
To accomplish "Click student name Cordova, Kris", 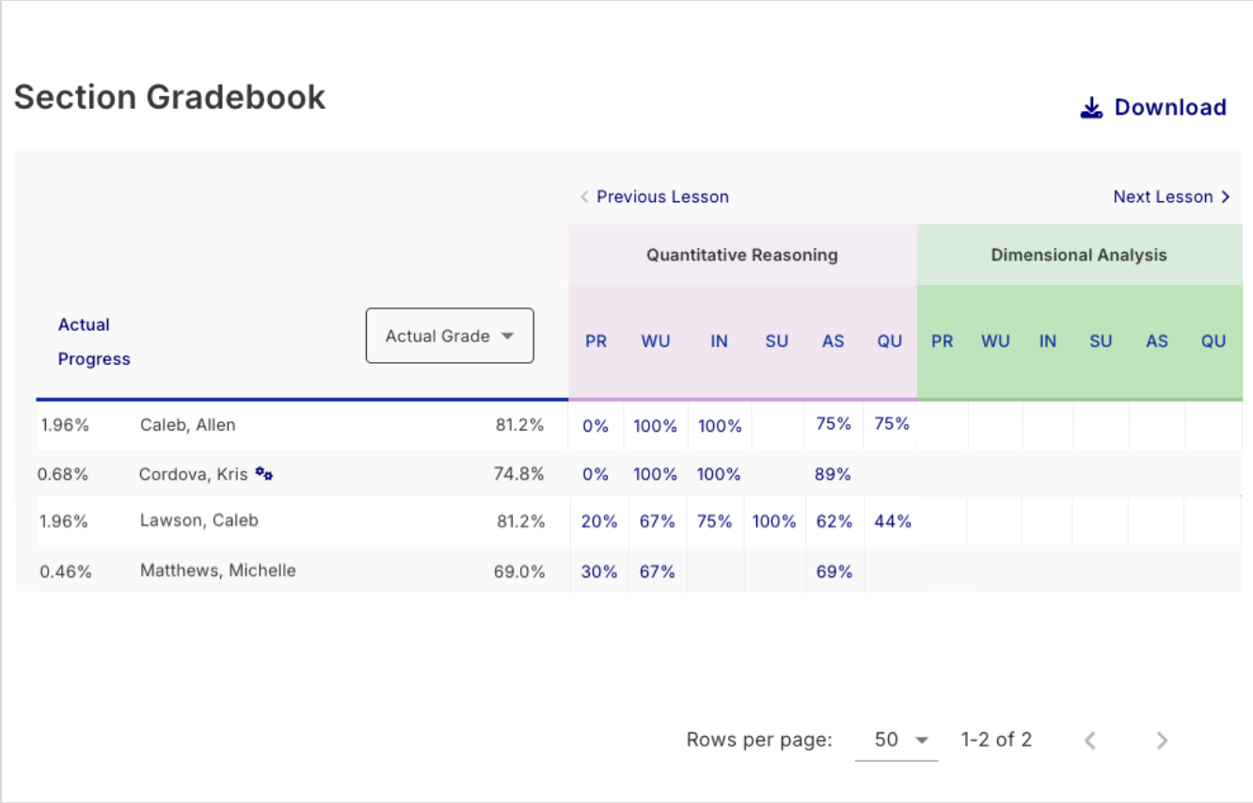I will coord(193,474).
